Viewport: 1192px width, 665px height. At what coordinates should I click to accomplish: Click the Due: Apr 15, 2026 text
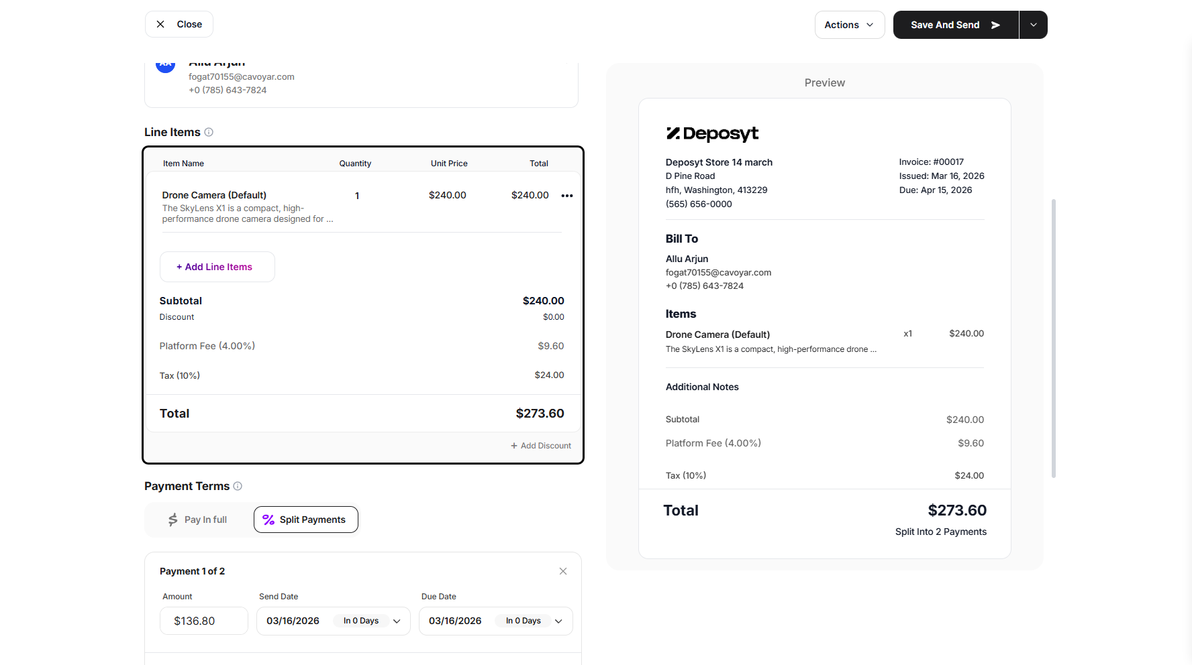click(x=936, y=190)
